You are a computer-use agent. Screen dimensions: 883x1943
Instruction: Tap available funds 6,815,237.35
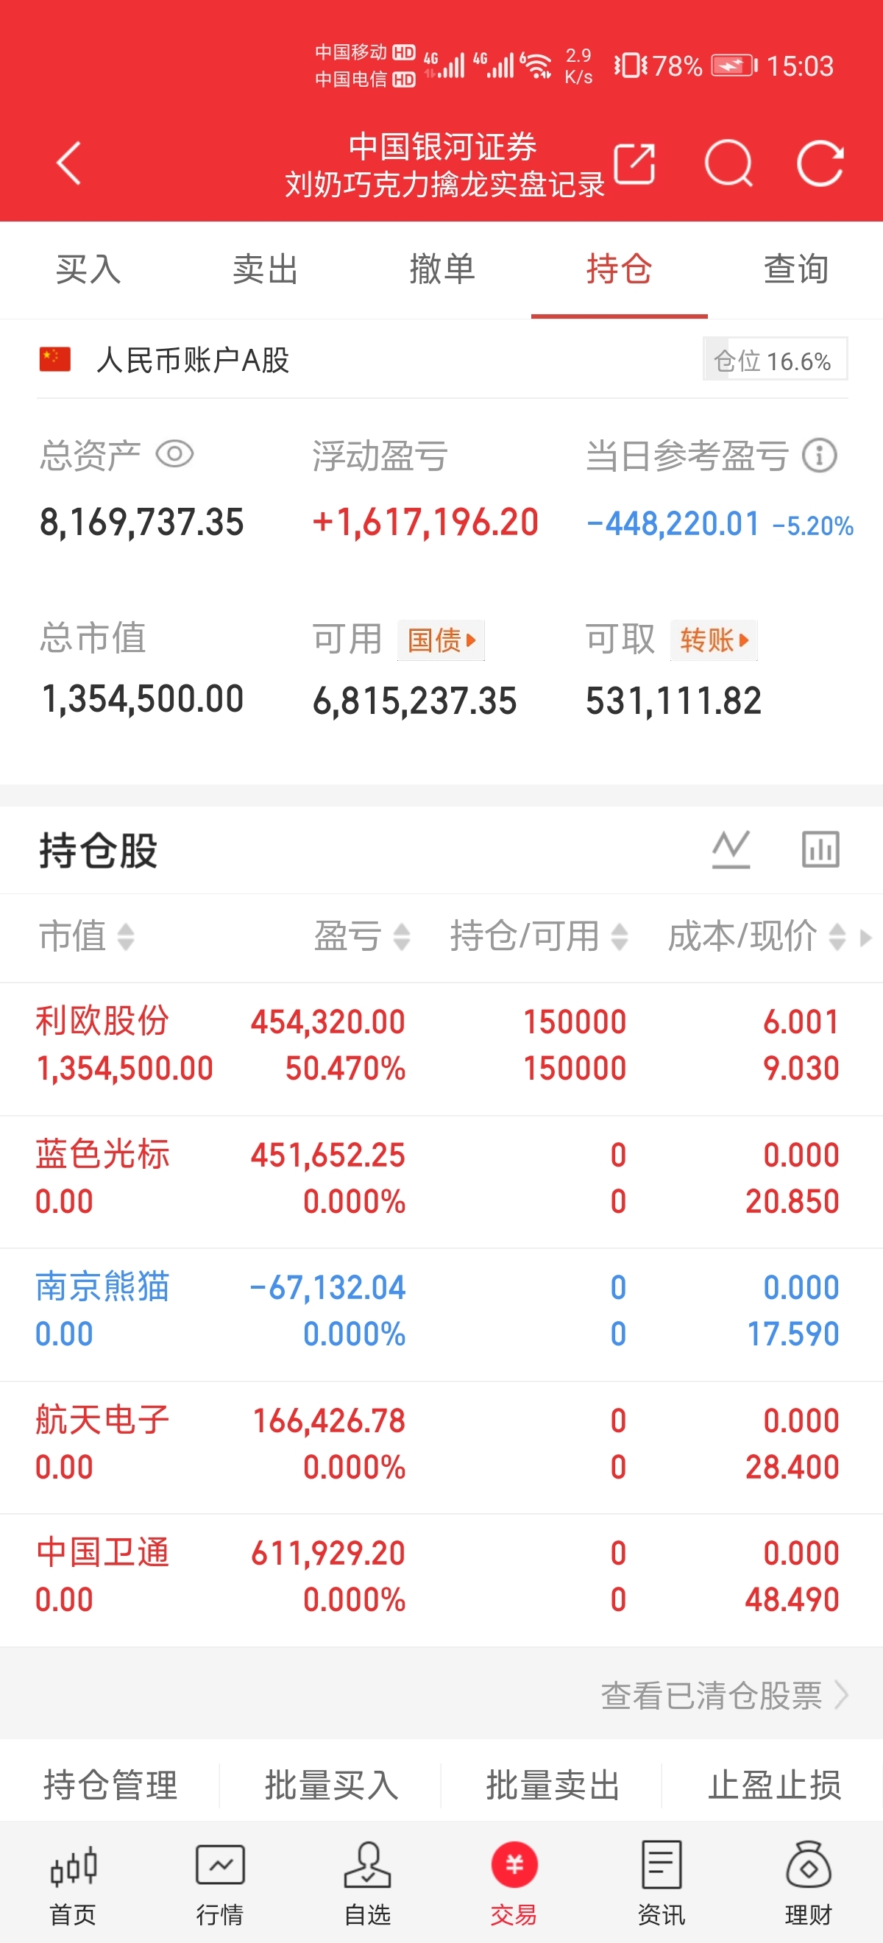click(415, 701)
